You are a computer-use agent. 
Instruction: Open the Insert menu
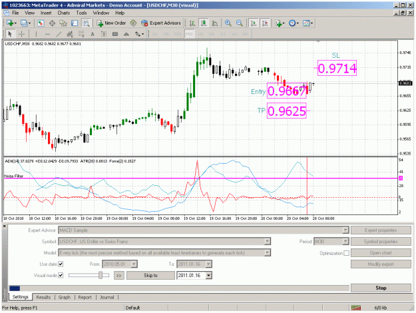[46, 13]
